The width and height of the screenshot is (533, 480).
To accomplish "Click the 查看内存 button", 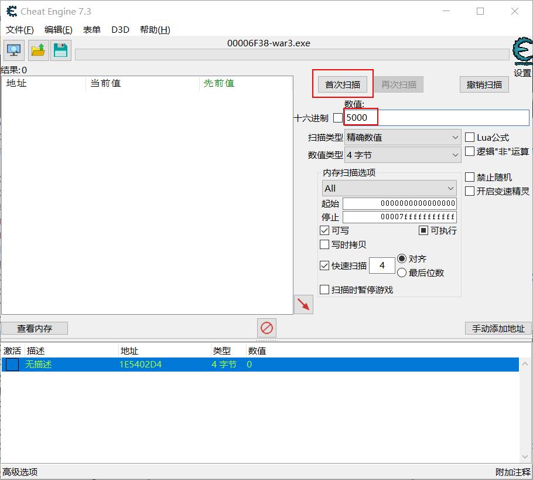I will click(x=35, y=328).
